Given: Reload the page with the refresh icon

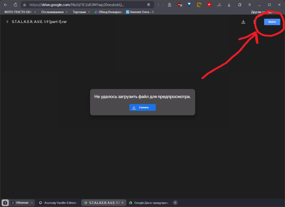Looking at the screenshot, I should (x=15, y=5).
